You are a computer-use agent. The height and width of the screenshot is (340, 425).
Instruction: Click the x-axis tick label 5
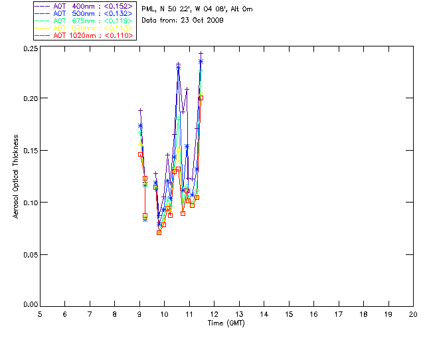(40, 314)
